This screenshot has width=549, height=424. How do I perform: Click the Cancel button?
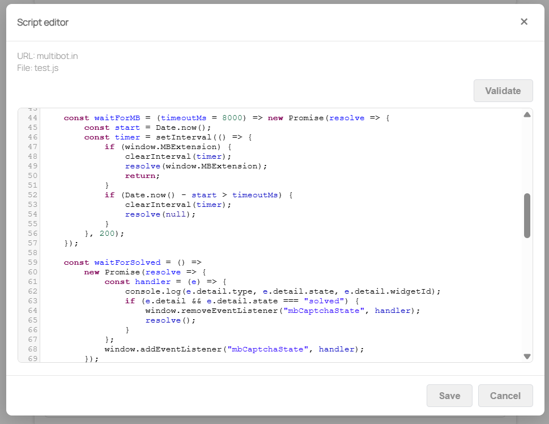[505, 396]
